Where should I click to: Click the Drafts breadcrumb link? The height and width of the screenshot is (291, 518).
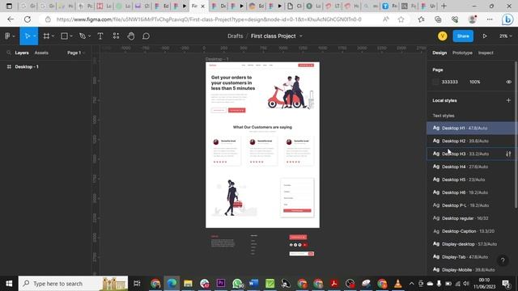pos(235,36)
